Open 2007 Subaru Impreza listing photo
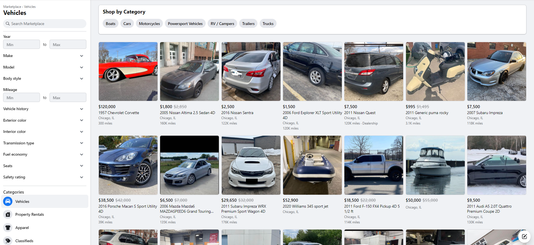The image size is (534, 245). [x=497, y=71]
